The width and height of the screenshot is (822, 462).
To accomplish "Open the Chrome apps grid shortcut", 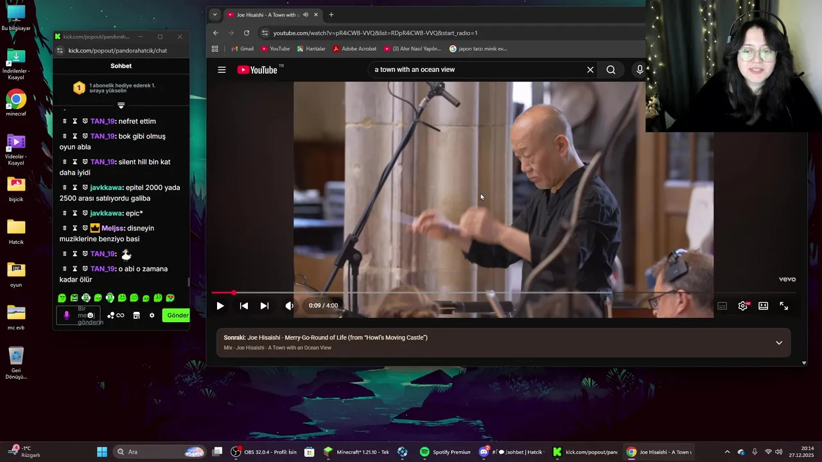I will tap(215, 49).
